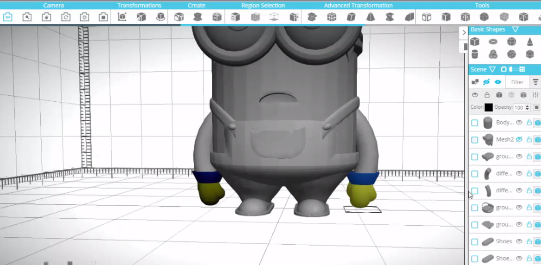Tick the checkbox for Shoes object

point(475,242)
